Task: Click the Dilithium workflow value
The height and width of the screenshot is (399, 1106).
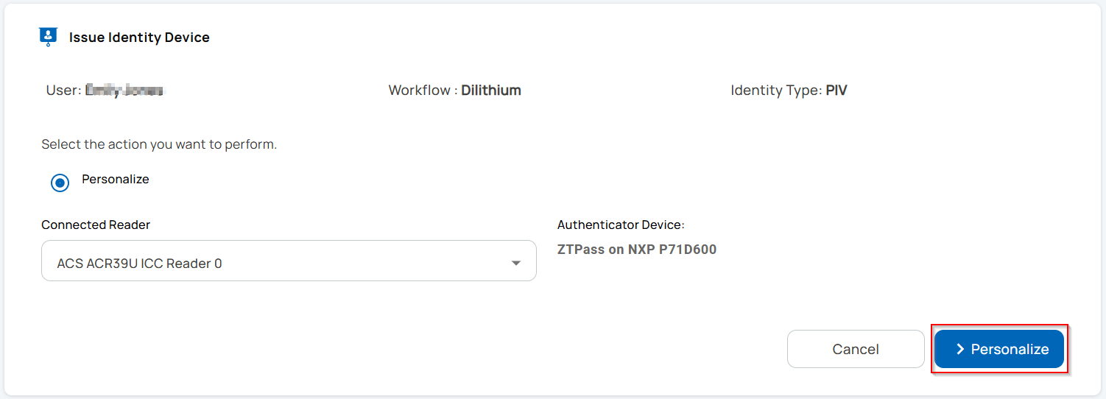Action: tap(491, 91)
